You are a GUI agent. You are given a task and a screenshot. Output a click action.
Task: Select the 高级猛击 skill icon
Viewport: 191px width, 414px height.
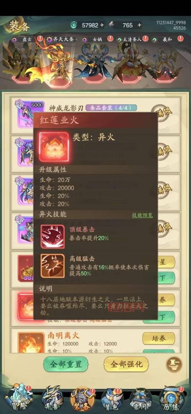[53, 266]
